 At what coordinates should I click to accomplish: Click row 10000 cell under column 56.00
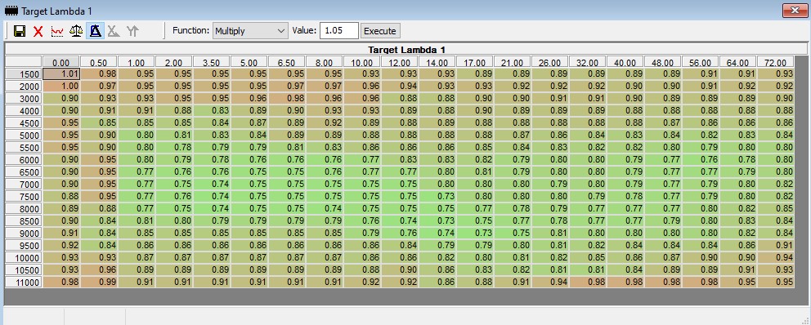pyautogui.click(x=701, y=257)
